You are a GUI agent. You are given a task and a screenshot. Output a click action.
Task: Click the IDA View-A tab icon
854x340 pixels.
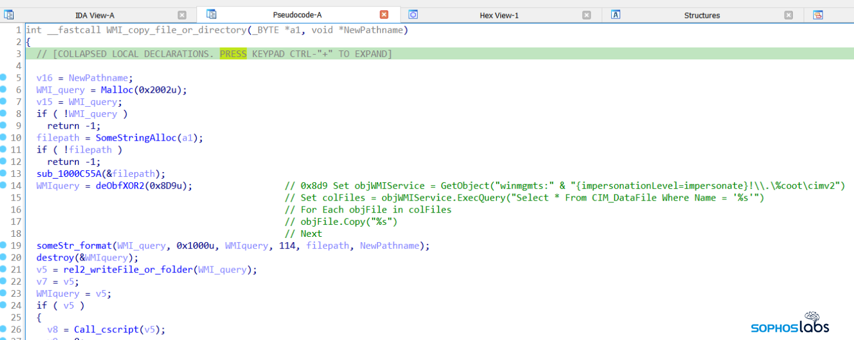(9, 15)
